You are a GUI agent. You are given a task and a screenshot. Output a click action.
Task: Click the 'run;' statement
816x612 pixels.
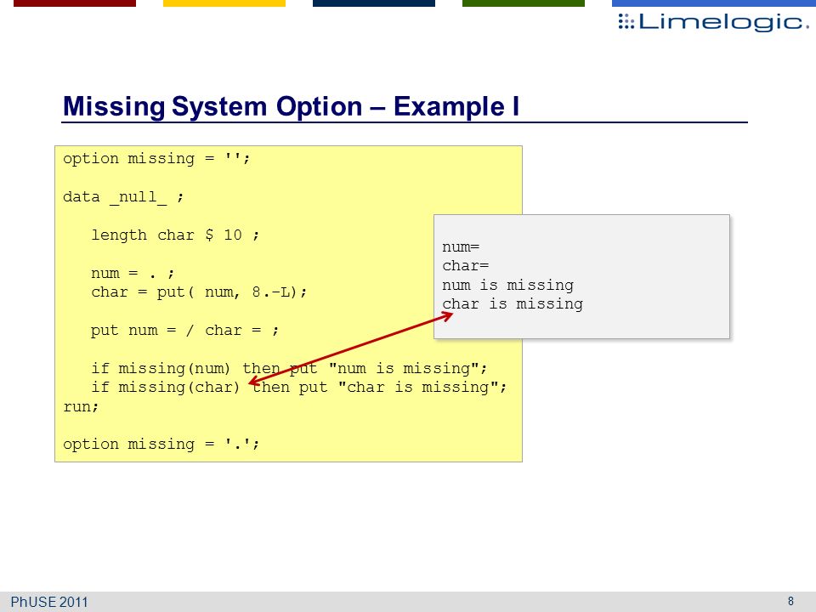pyautogui.click(x=81, y=406)
